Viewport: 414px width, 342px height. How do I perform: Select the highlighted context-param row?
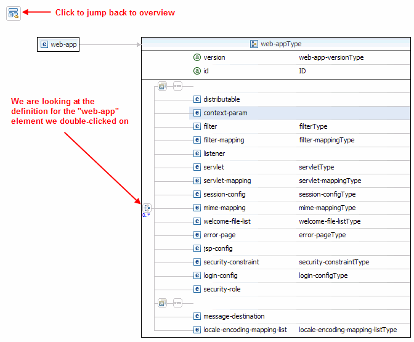(x=299, y=113)
